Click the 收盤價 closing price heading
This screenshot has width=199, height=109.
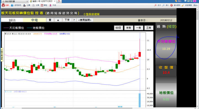click(x=166, y=68)
